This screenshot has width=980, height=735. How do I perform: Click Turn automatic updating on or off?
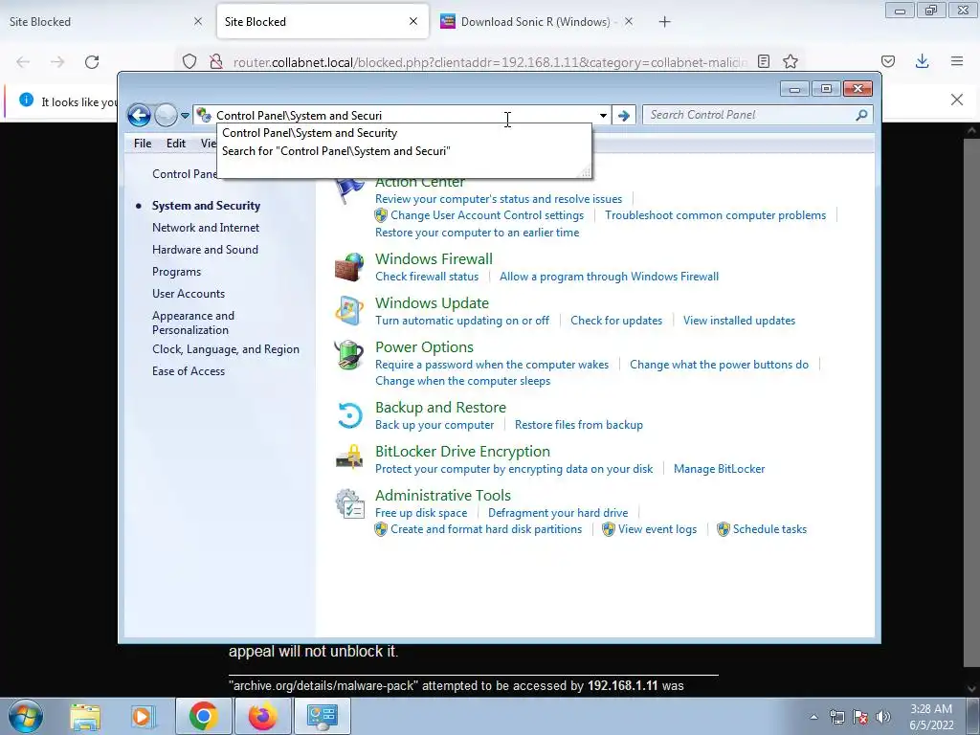462,321
